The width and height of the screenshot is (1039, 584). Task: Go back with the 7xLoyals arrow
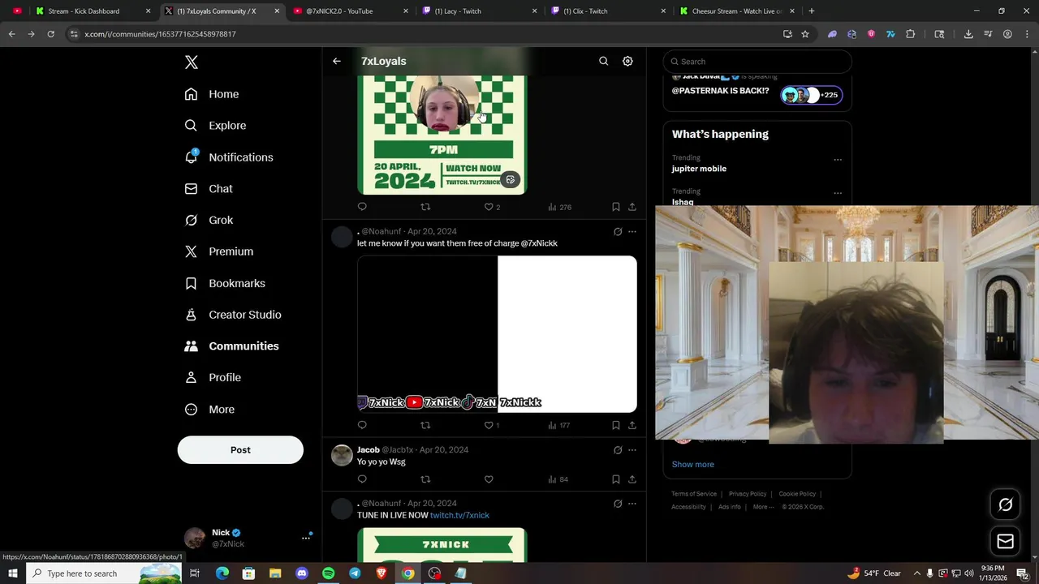pos(337,61)
